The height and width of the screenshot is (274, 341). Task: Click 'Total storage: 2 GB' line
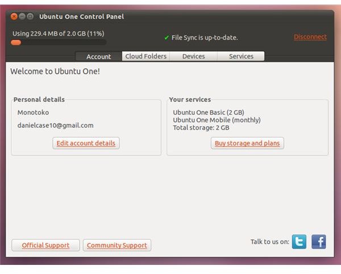coord(201,128)
